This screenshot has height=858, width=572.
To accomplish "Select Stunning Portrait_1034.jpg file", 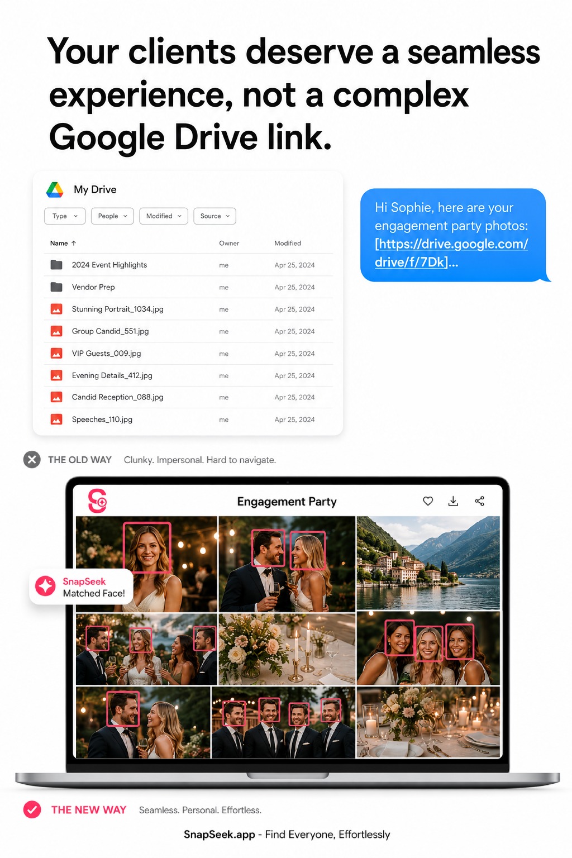I will click(188, 309).
